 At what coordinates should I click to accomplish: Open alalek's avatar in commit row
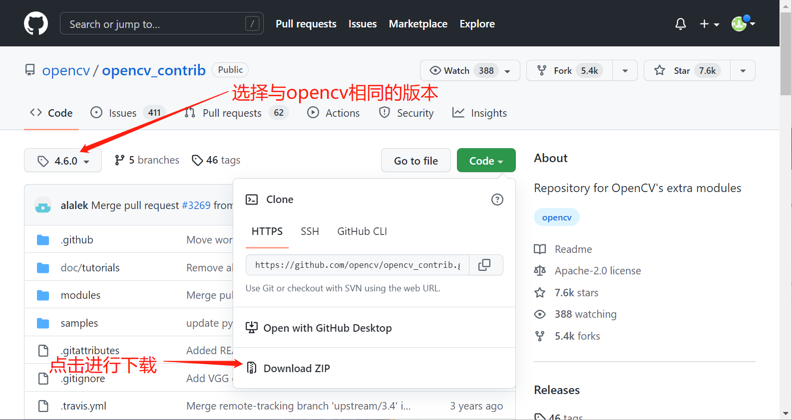(x=43, y=205)
